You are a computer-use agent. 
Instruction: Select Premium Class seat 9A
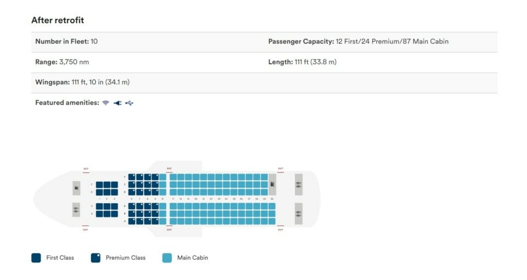coord(155,221)
